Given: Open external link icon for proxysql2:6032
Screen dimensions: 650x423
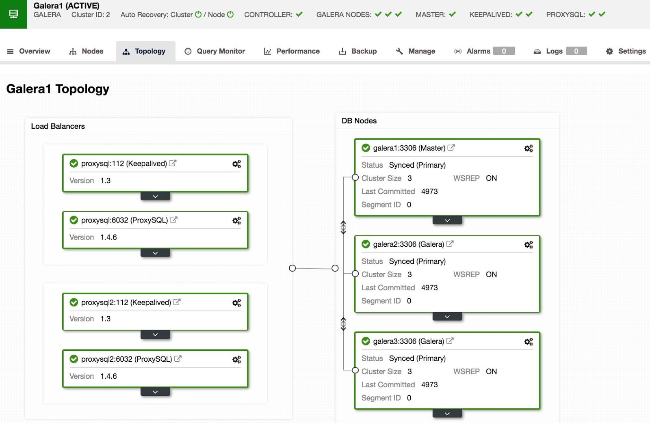Looking at the screenshot, I should (178, 359).
